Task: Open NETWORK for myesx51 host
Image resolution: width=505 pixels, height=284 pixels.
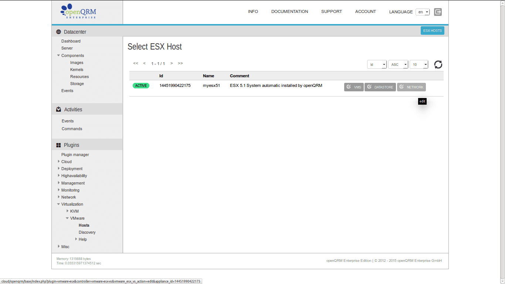Action: [x=411, y=87]
